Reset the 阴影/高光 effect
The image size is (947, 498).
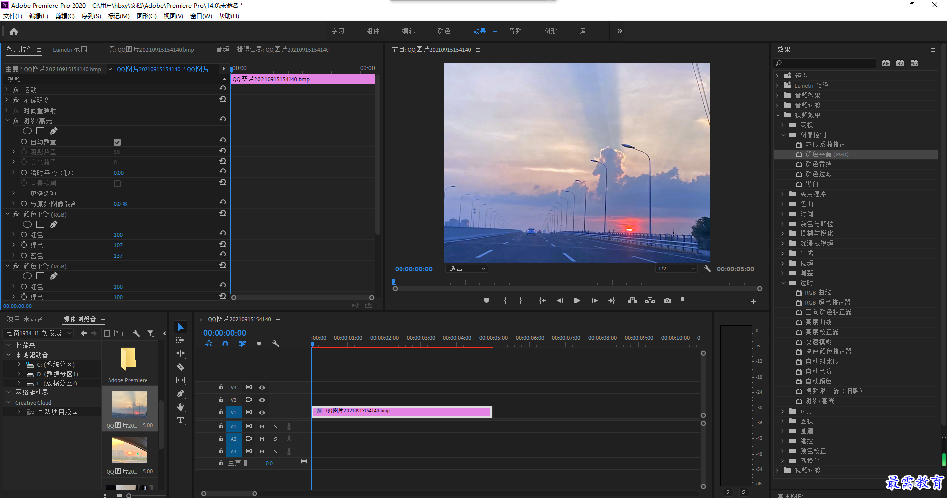[223, 119]
